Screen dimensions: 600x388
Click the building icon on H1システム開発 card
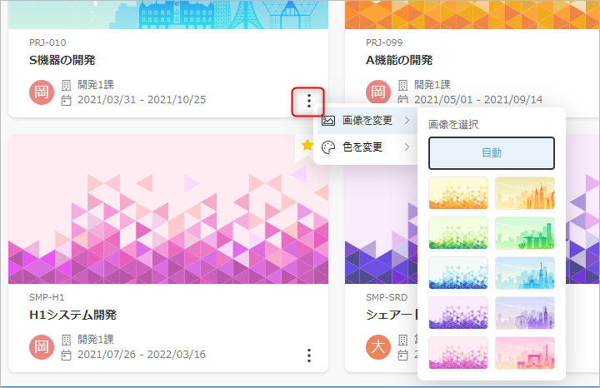(67, 340)
